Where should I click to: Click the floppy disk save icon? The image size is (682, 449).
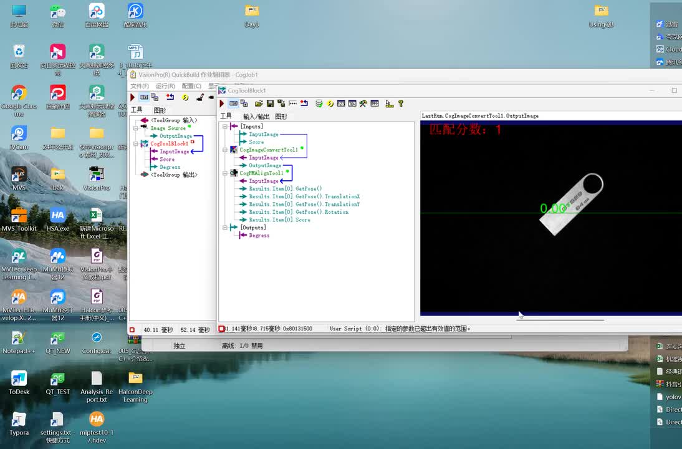point(270,104)
